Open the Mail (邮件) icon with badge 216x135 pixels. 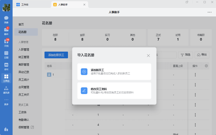pyautogui.click(x=6, y=31)
